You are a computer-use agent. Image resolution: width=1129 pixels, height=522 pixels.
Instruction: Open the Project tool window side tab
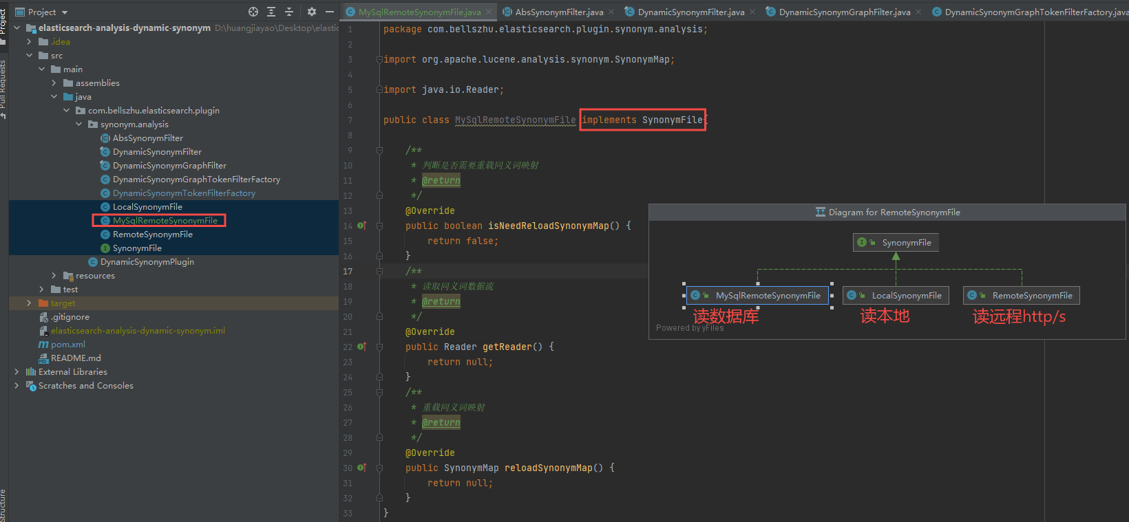[x=3, y=21]
